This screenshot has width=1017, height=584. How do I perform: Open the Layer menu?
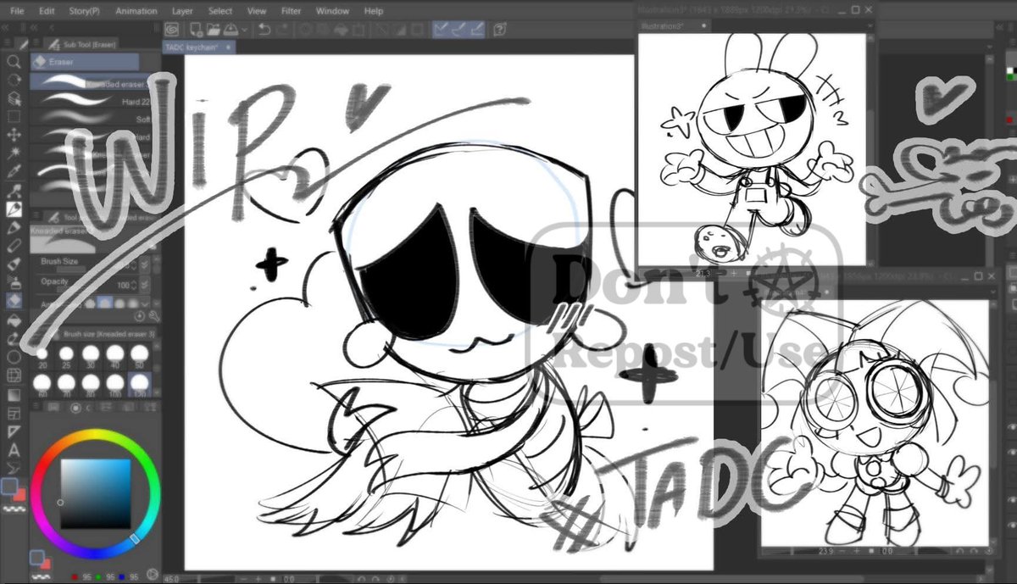tap(181, 11)
